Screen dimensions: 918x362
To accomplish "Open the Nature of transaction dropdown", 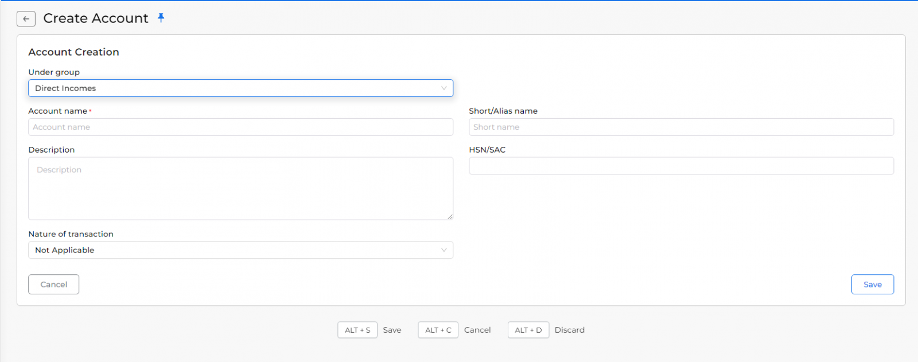I will point(240,250).
